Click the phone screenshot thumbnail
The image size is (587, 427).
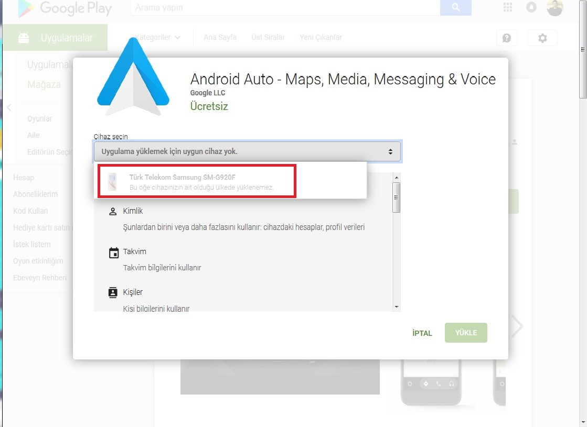pos(431,382)
